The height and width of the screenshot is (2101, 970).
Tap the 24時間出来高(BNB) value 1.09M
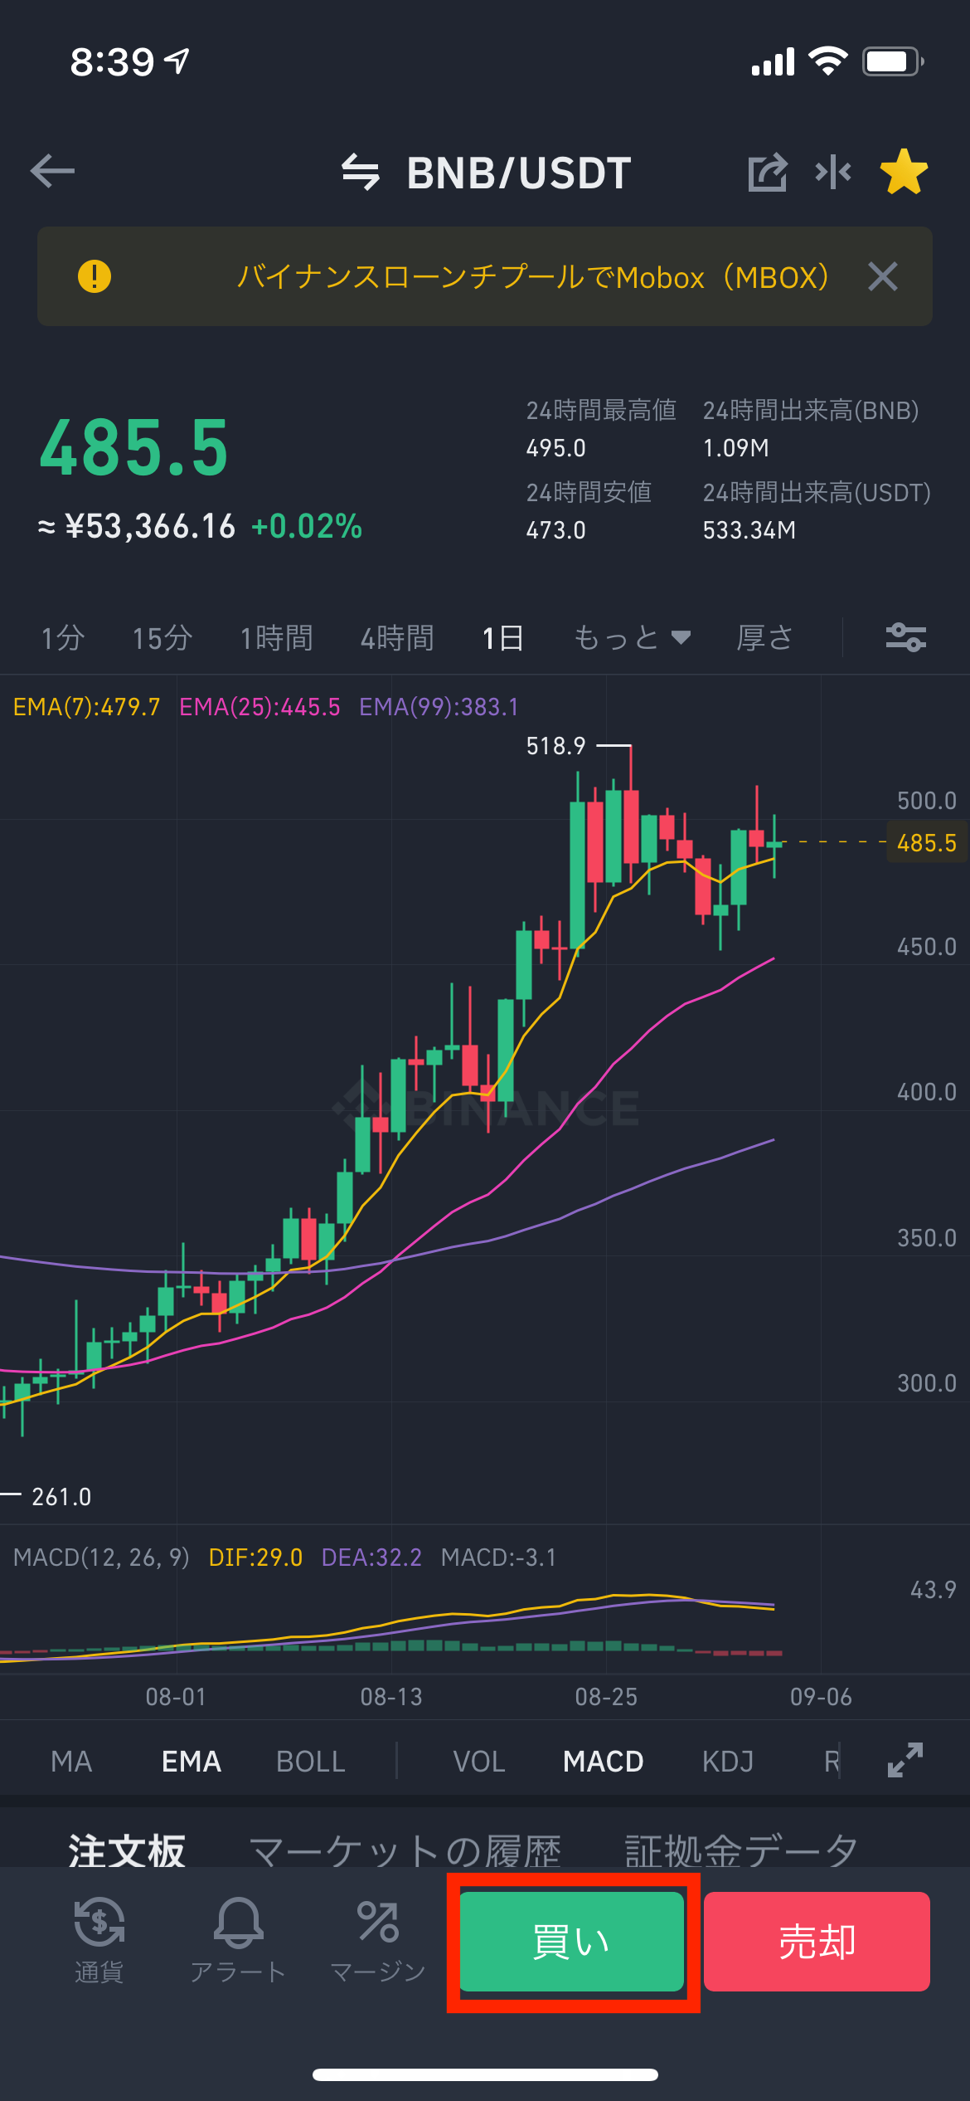tap(736, 448)
